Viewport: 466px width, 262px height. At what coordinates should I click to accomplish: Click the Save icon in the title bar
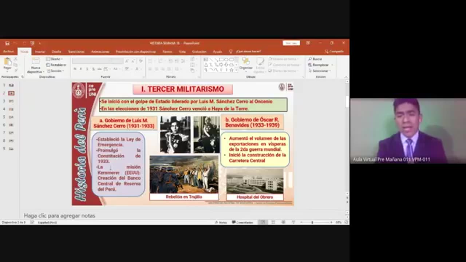click(7, 43)
